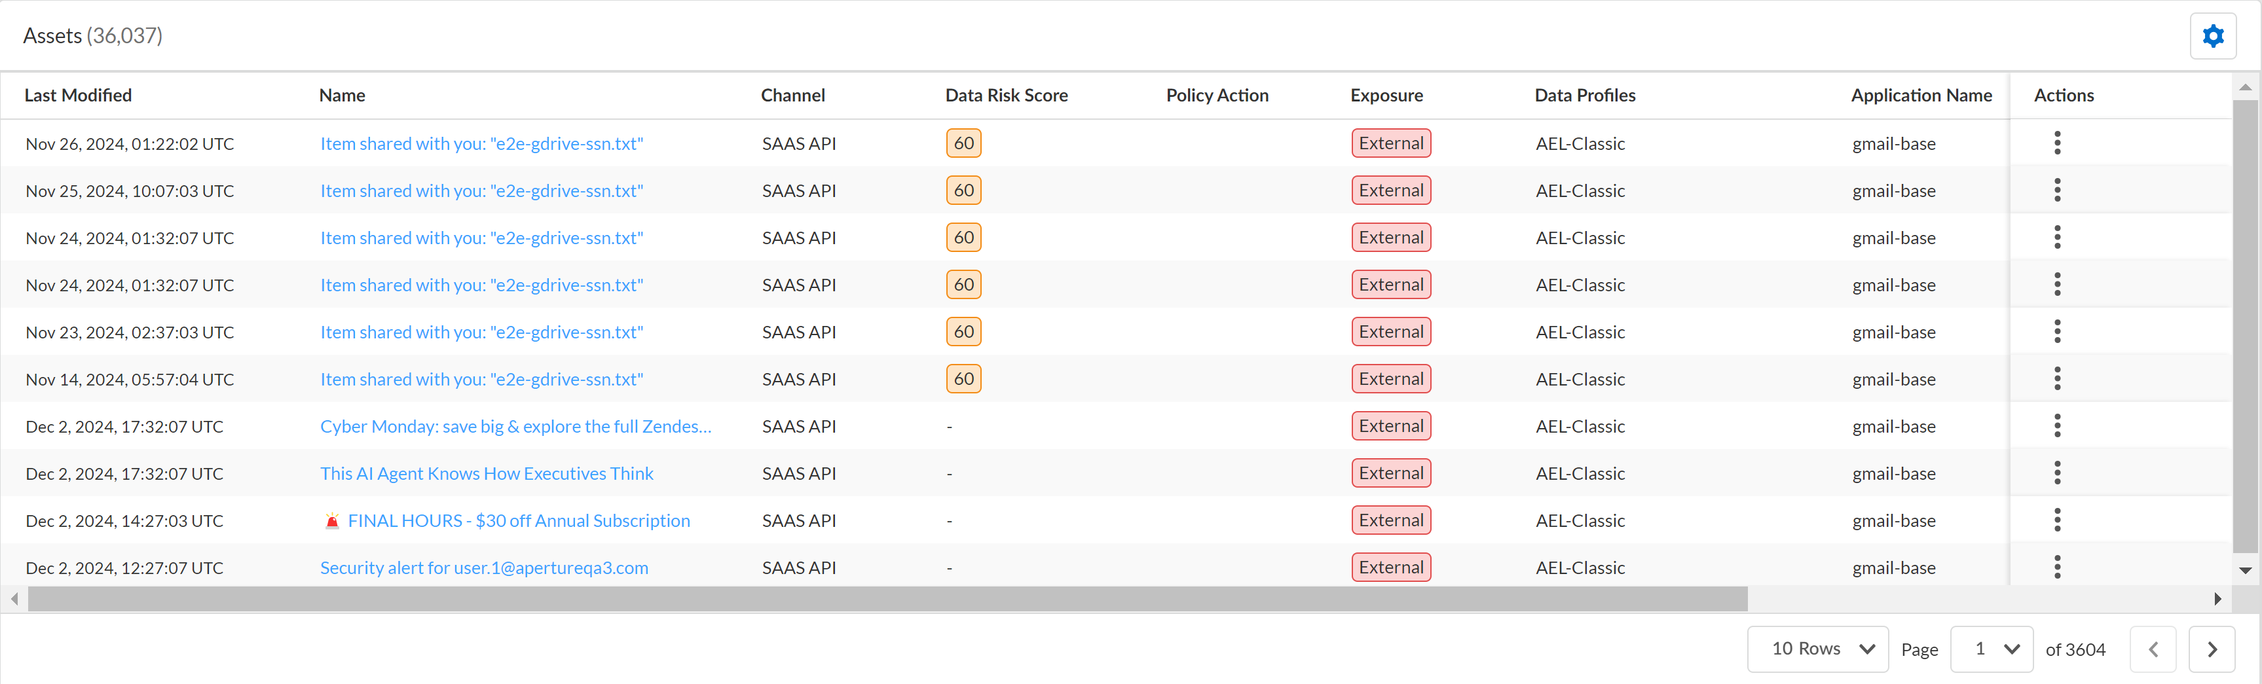Click the Exposure column header
Image resolution: width=2262 pixels, height=684 pixels.
click(x=1386, y=96)
